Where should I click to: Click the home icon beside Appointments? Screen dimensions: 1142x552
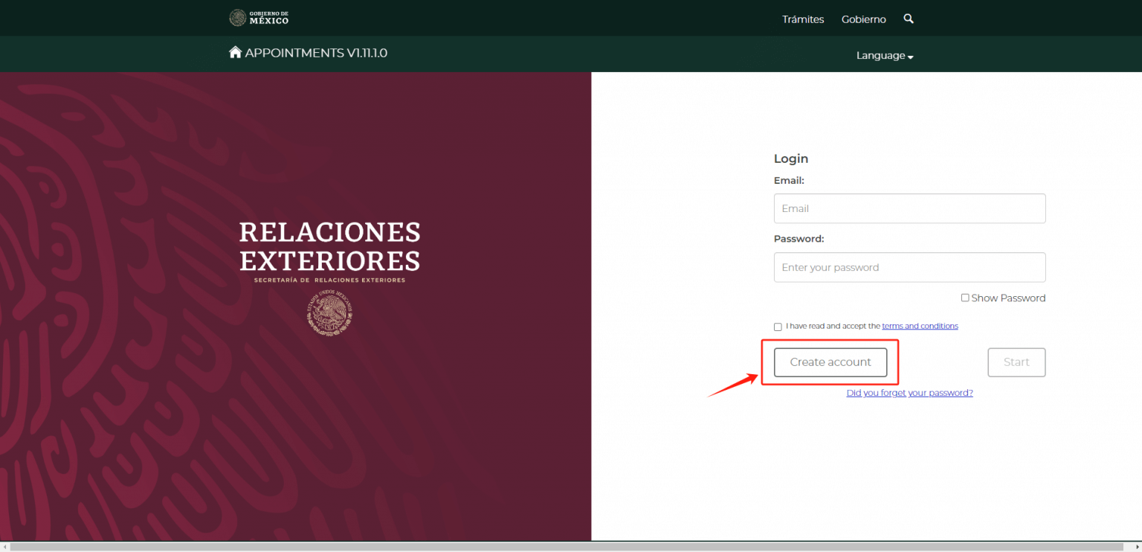click(236, 52)
